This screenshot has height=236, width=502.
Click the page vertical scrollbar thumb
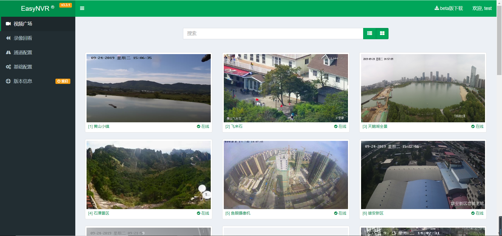tap(499, 41)
